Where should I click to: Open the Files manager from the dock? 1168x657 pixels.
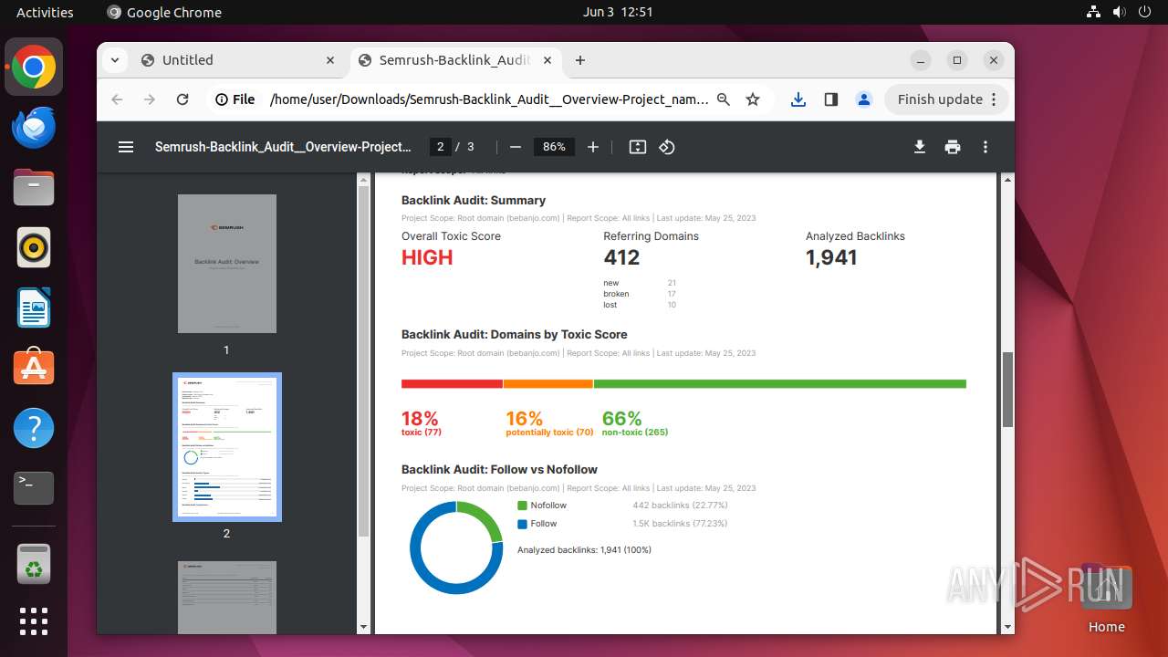click(34, 188)
